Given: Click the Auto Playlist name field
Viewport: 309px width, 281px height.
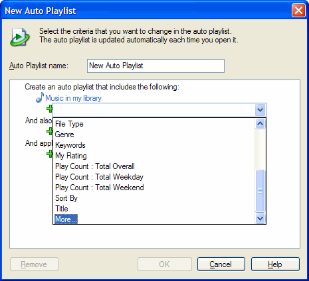Looking at the screenshot, I should [155, 66].
